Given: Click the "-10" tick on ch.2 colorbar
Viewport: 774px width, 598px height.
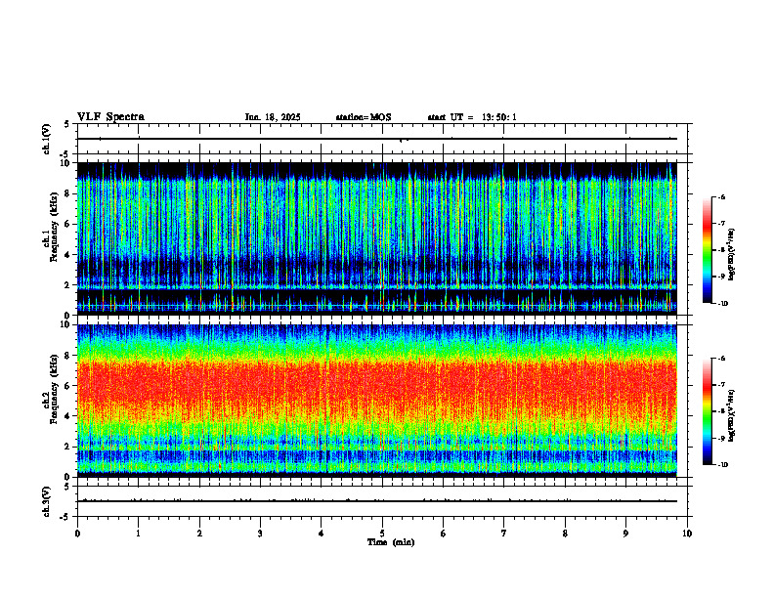Looking at the screenshot, I should pyautogui.click(x=722, y=465).
